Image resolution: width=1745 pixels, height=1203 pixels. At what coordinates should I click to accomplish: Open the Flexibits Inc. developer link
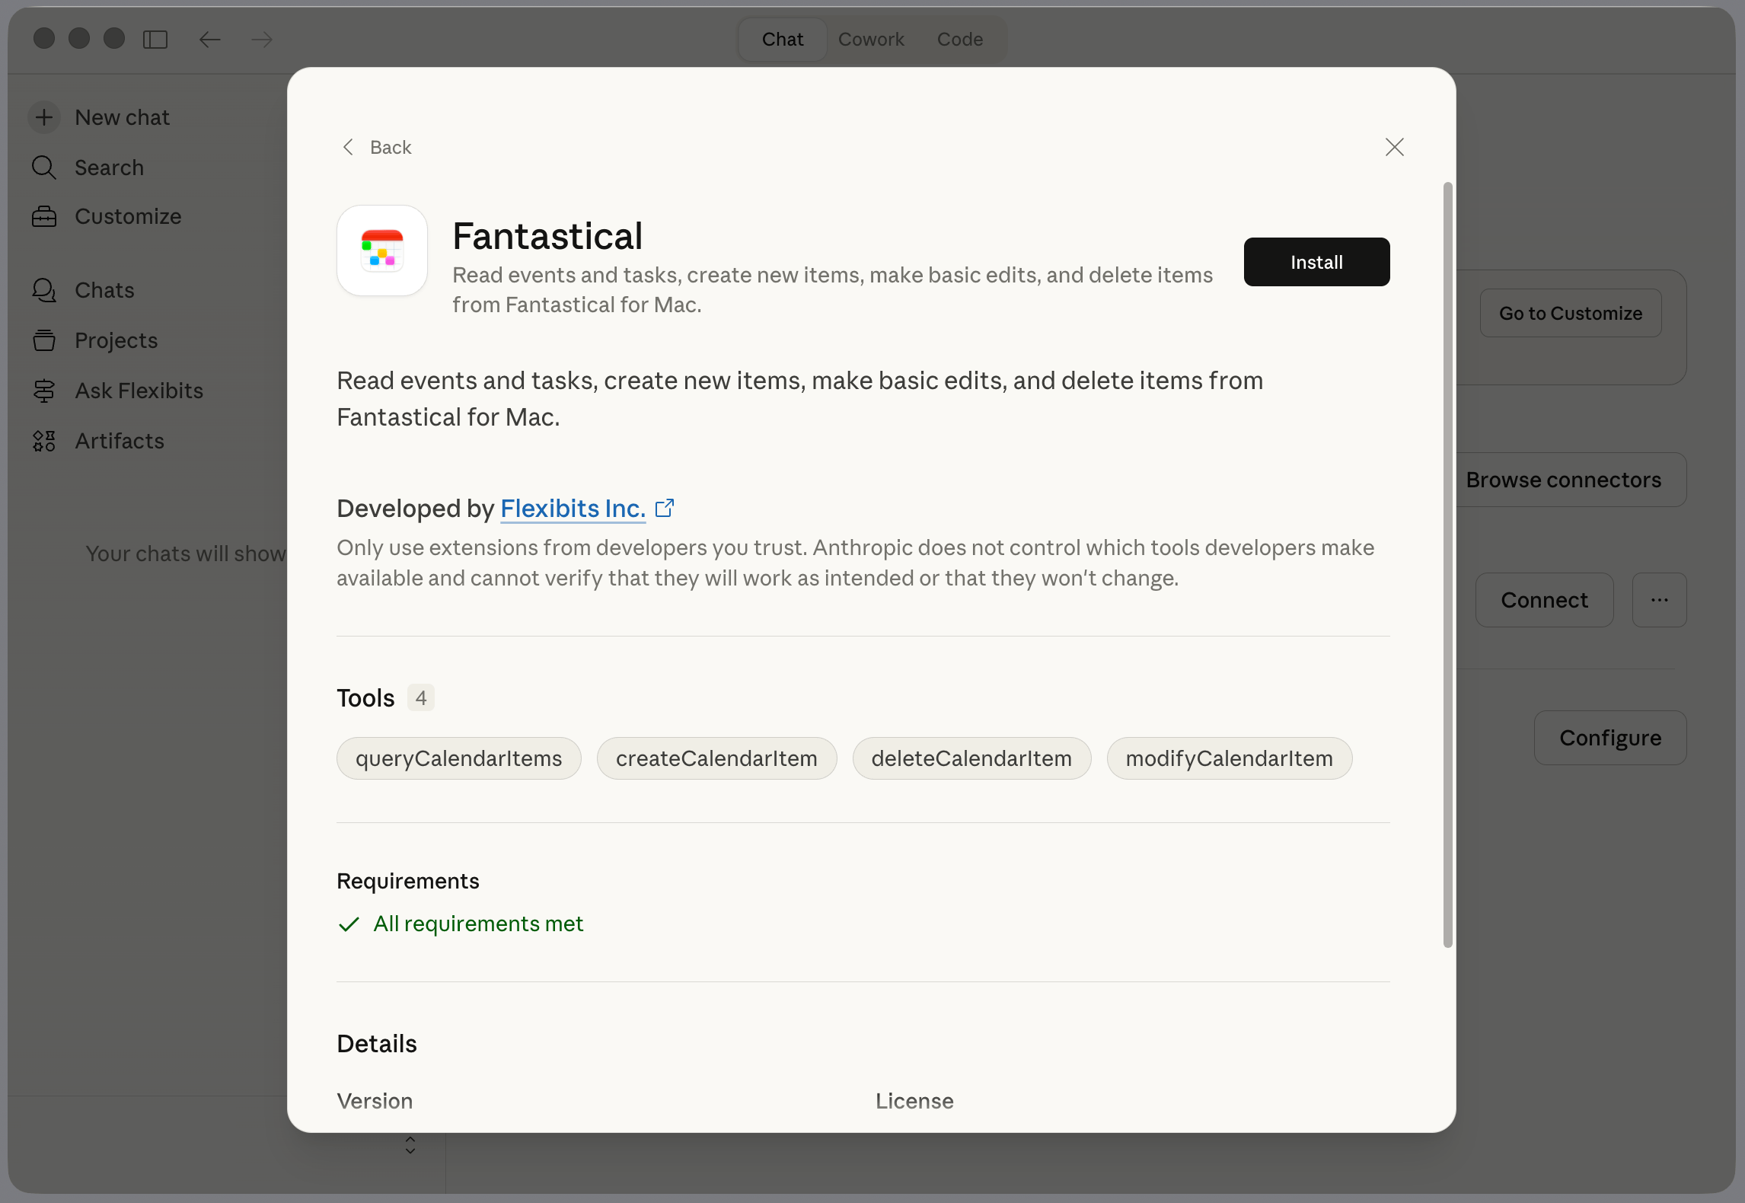(573, 508)
